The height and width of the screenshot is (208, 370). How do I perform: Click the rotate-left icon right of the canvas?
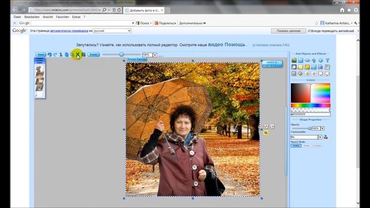tap(266, 127)
